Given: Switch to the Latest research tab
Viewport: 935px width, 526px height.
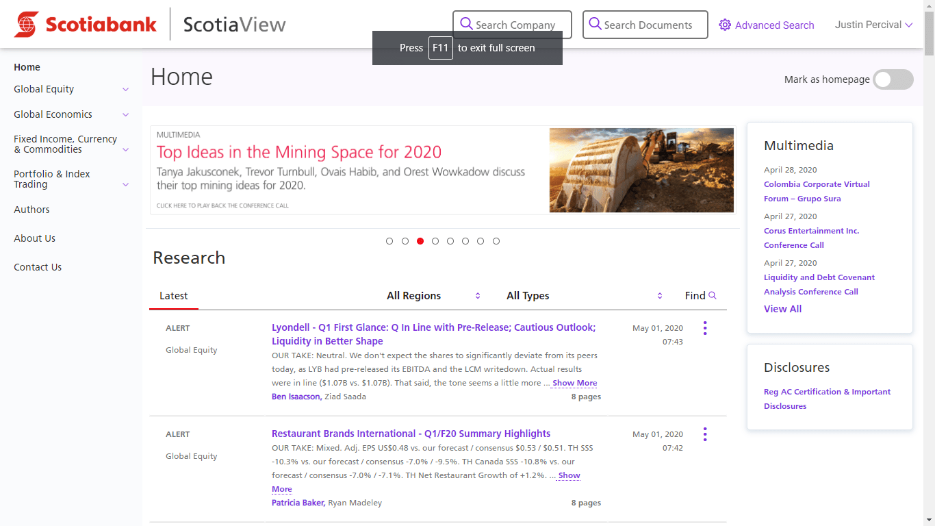Looking at the screenshot, I should pos(173,296).
